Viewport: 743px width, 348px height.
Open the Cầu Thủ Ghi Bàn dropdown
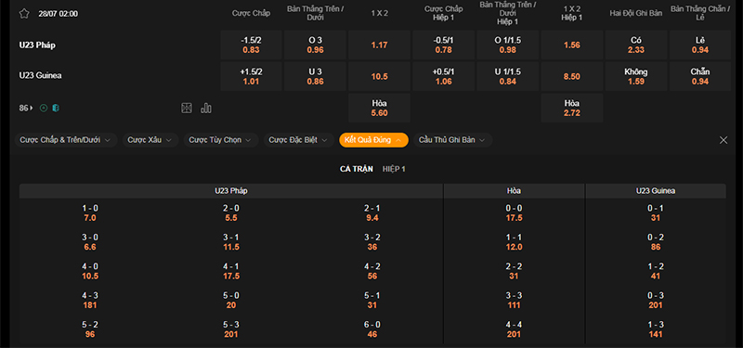(x=453, y=140)
